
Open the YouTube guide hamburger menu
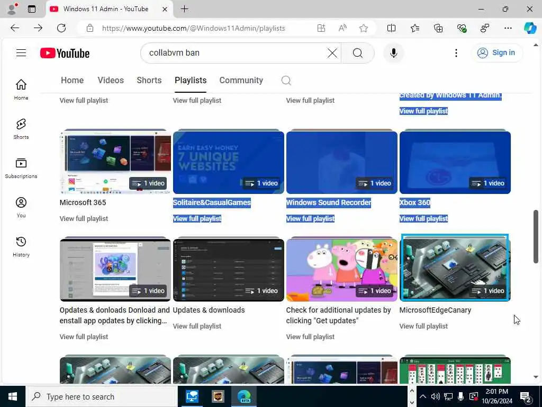click(21, 52)
